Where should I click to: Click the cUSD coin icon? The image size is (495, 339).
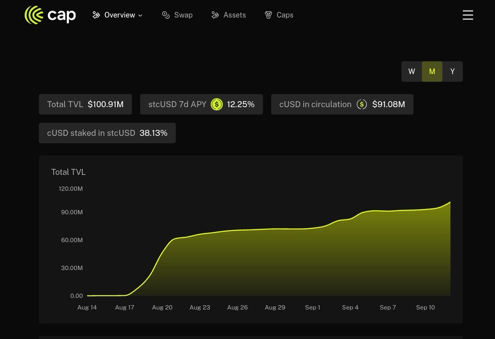pos(362,104)
